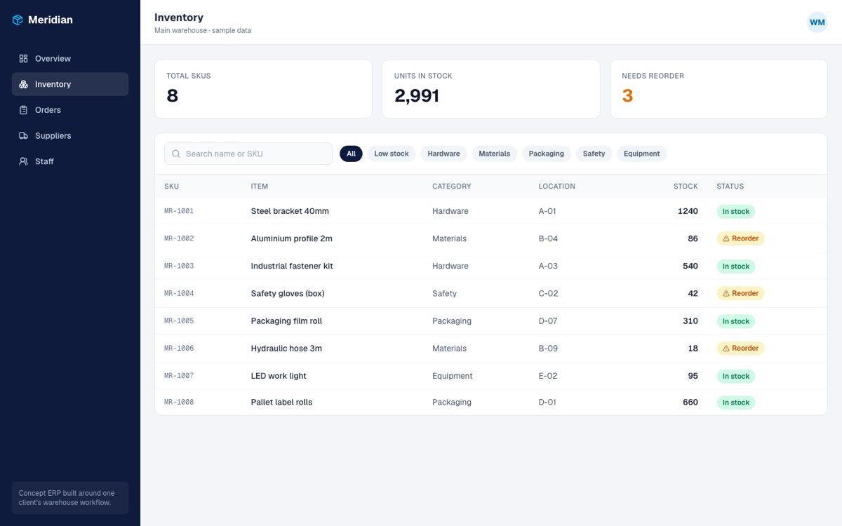Focus the Search name or SKU field

[248, 154]
